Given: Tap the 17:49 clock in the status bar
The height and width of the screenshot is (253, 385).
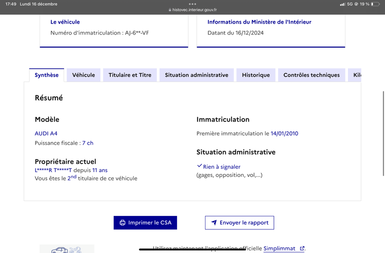Looking at the screenshot, I should tap(11, 4).
